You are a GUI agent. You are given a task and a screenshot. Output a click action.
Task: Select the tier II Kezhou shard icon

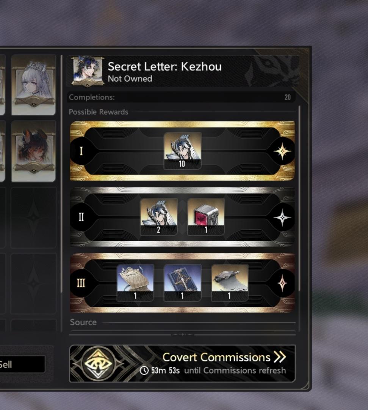click(159, 216)
